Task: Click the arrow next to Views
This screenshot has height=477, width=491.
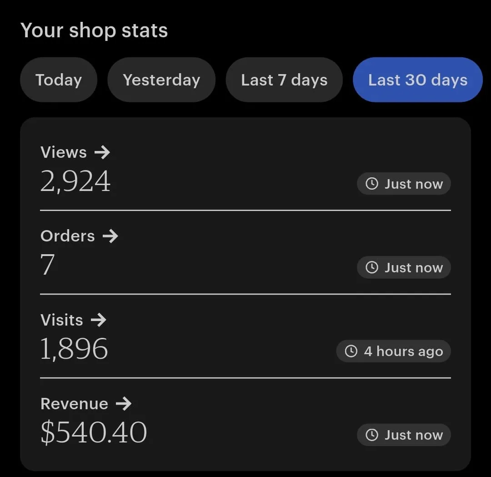Action: (x=102, y=152)
